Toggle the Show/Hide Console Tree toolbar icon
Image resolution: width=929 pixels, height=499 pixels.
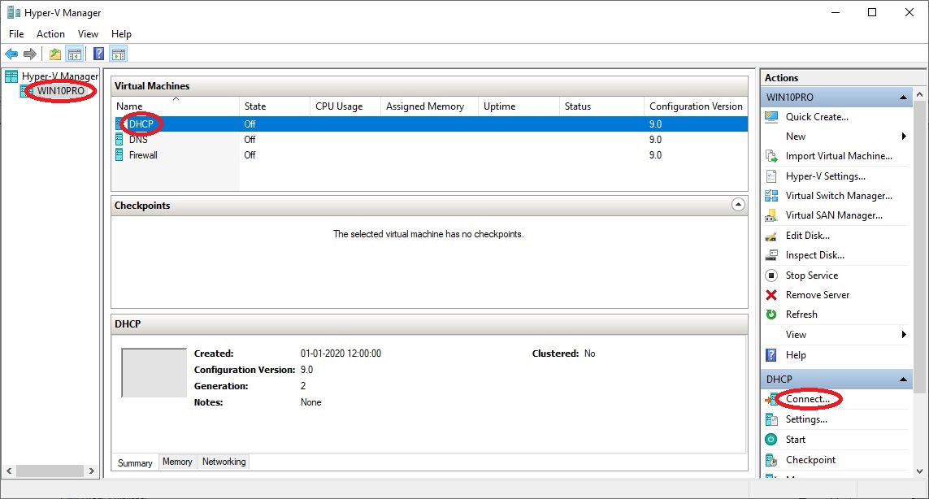[75, 54]
